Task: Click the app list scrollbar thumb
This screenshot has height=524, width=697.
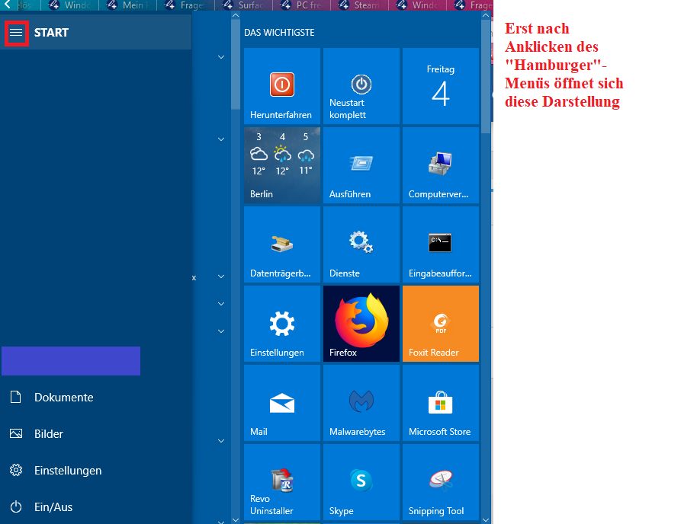Action: (236, 65)
